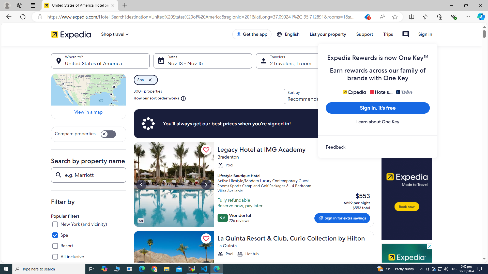Screen dimensions: 488x274
Task: Open the Where to destination field
Action: [100, 61]
